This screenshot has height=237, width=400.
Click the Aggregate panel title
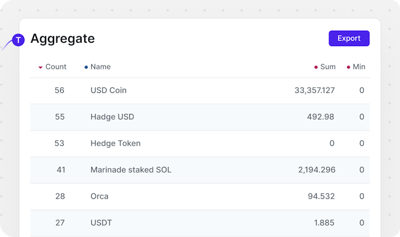pyautogui.click(x=62, y=39)
